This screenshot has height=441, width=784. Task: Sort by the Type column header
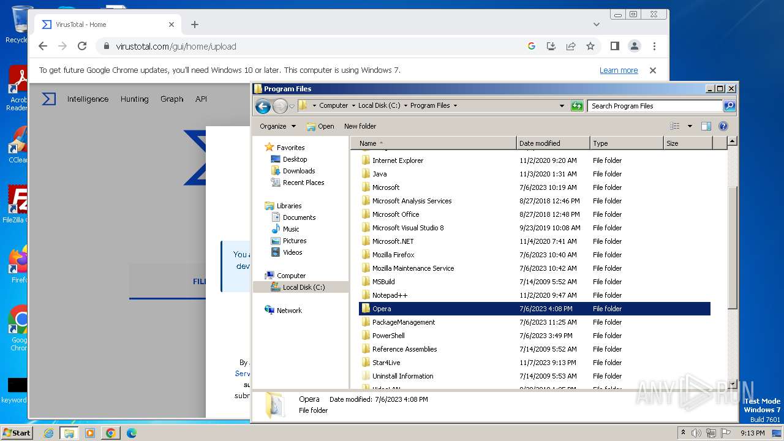tap(627, 143)
